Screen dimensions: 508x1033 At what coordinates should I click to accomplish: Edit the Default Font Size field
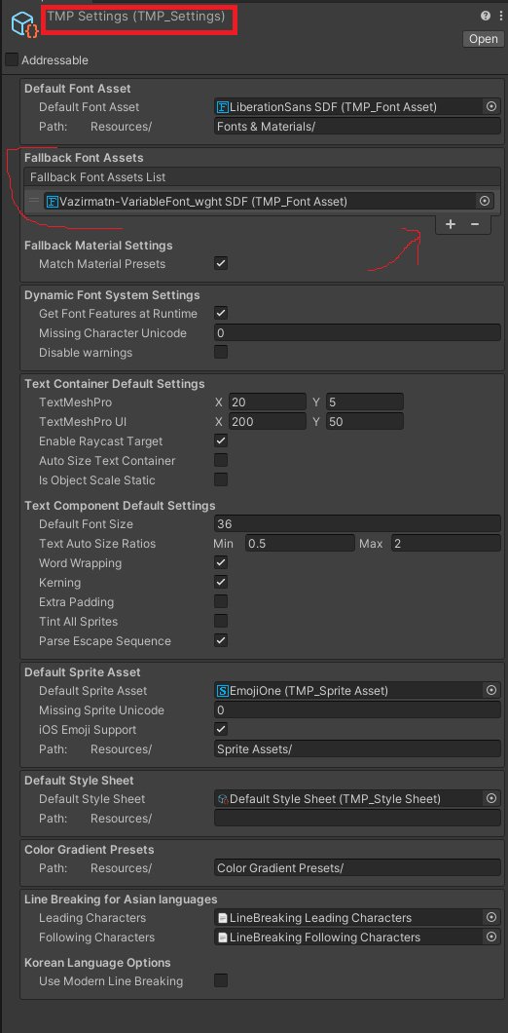[357, 523]
